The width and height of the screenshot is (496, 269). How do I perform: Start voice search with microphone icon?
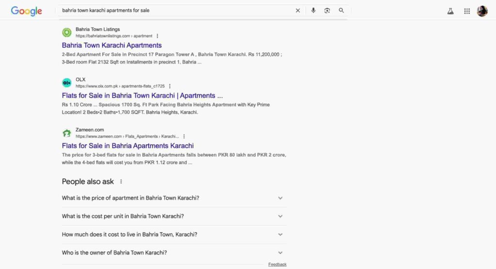click(313, 11)
